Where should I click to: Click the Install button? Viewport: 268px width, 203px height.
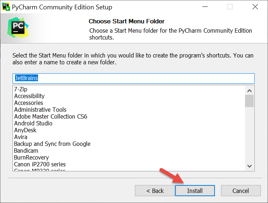[195, 190]
